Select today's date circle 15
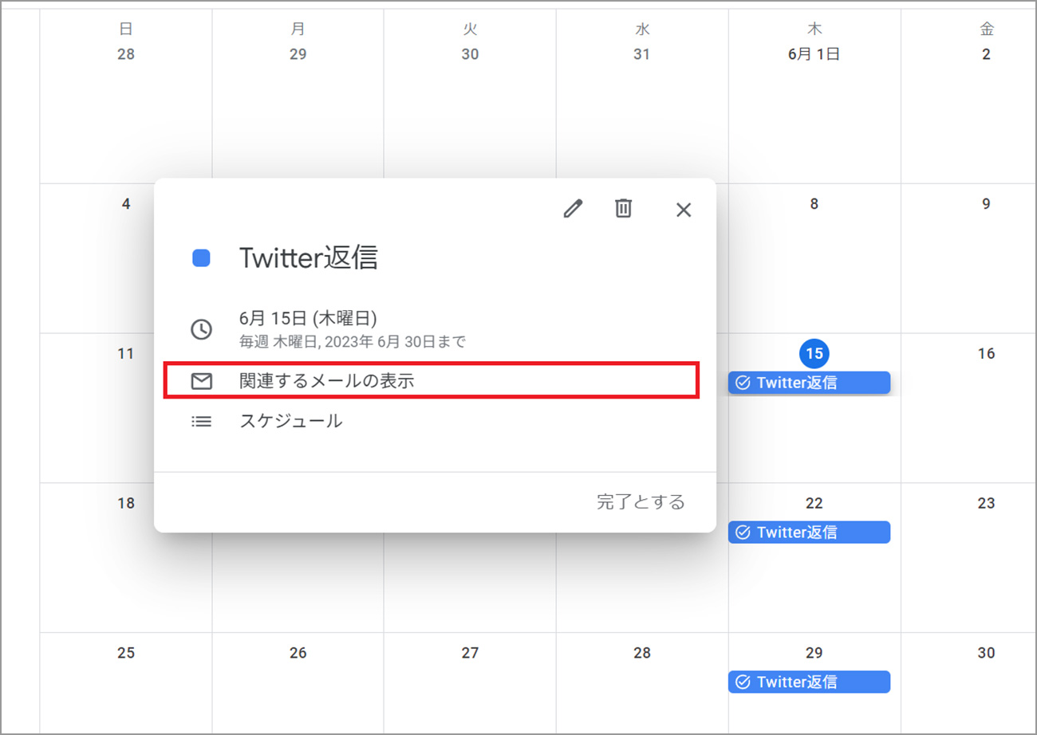Screen dimensions: 1037x735 [x=814, y=353]
